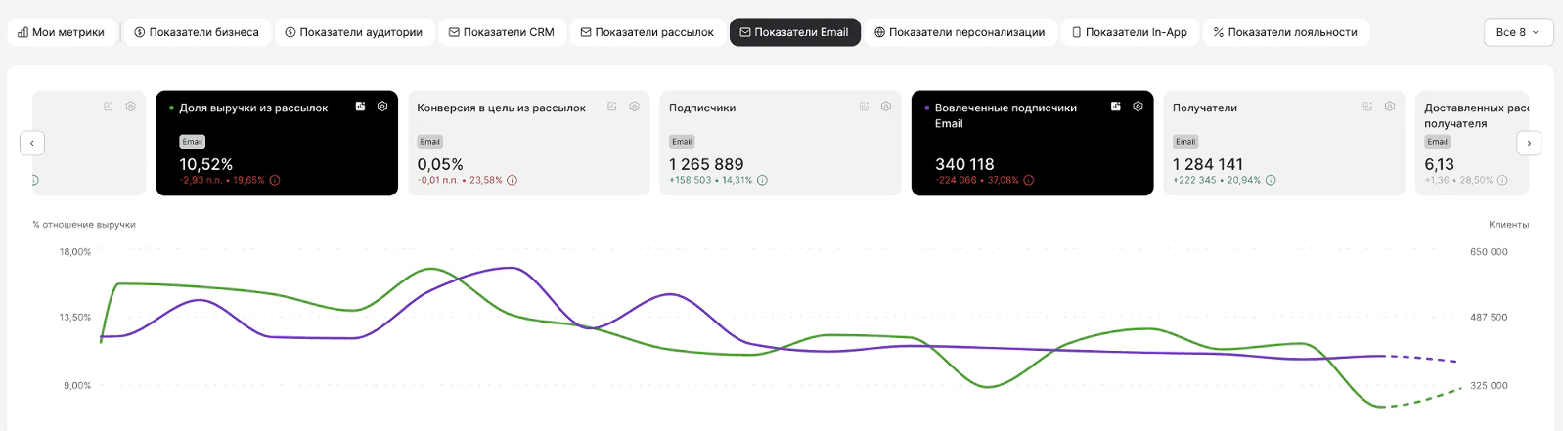Switch to Показатели аудитории tab
The image size is (1563, 431).
354,32
